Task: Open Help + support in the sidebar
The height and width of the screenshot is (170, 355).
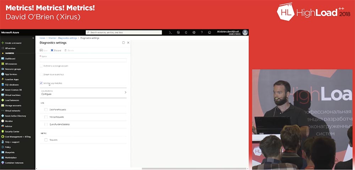Action: [12, 142]
